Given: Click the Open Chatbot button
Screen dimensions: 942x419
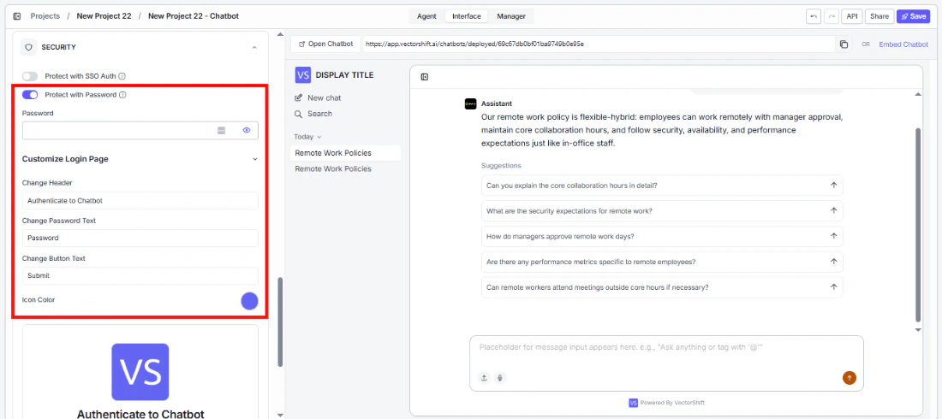Looking at the screenshot, I should click(326, 44).
